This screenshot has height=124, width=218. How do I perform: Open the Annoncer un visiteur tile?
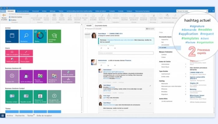click(x=40, y=97)
